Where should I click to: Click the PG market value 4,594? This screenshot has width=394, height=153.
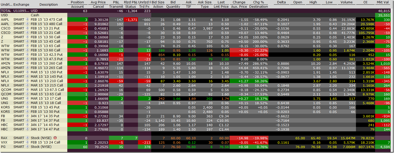pyautogui.click(x=385, y=147)
